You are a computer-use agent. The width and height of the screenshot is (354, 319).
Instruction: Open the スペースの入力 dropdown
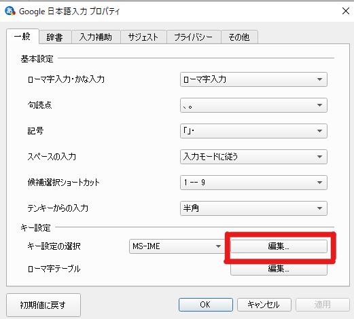(x=253, y=157)
